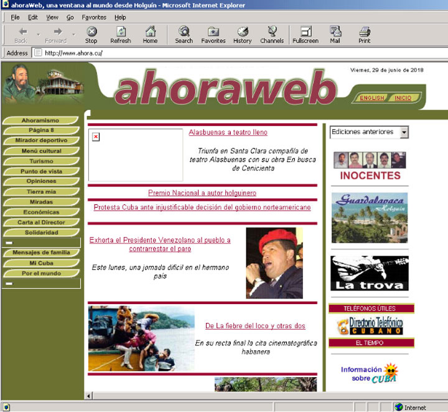Click the broken image icon in the Alasbuenas story

click(96, 137)
